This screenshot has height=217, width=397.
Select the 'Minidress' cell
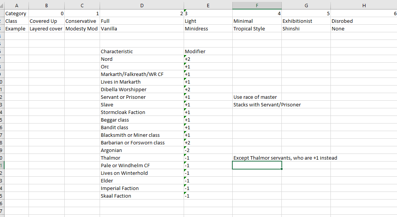208,29
